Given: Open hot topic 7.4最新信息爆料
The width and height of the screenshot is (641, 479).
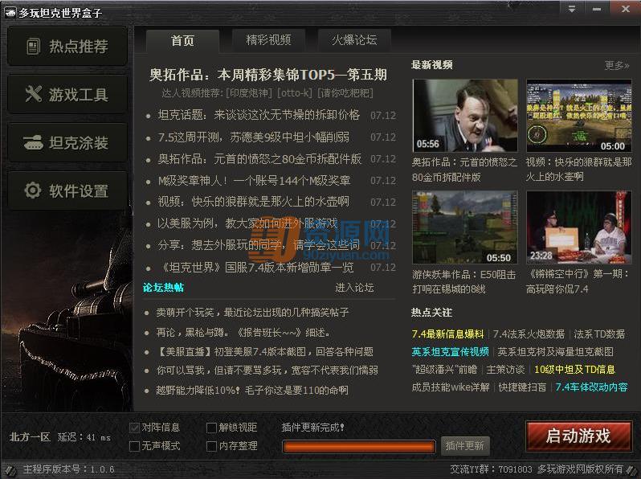Looking at the screenshot, I should tap(448, 334).
